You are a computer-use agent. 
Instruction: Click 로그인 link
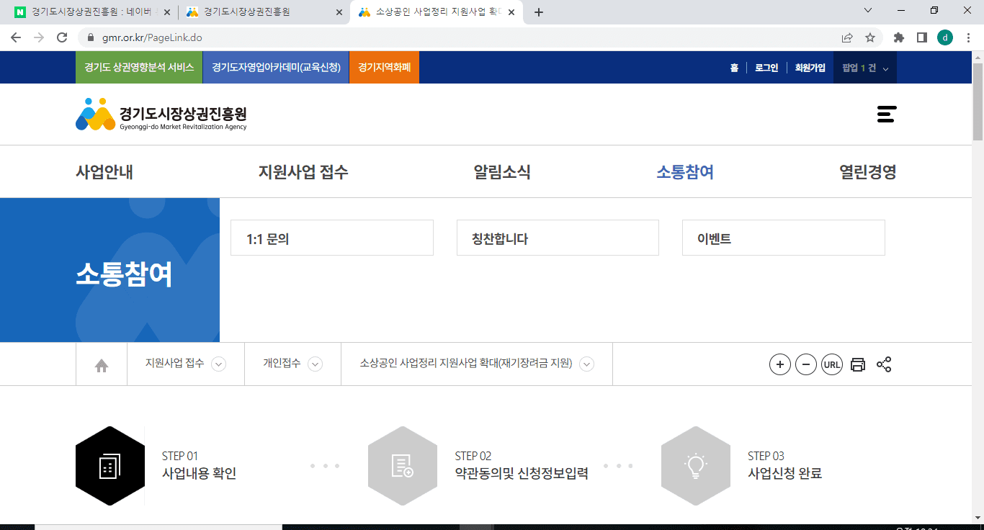coord(766,68)
